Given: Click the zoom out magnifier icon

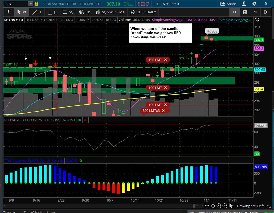Looking at the screenshot, I should pos(225,206).
